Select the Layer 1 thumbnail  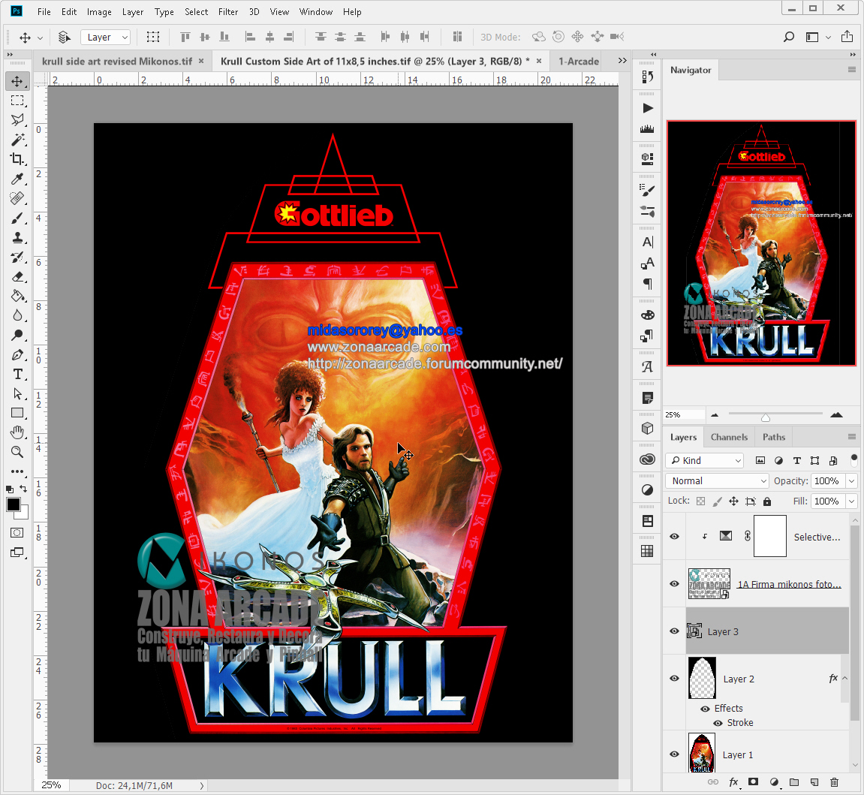[x=702, y=754]
